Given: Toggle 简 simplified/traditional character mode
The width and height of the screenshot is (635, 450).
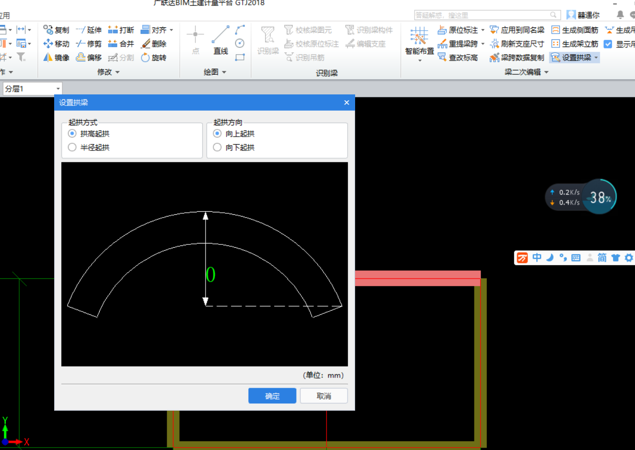Looking at the screenshot, I should [x=602, y=258].
